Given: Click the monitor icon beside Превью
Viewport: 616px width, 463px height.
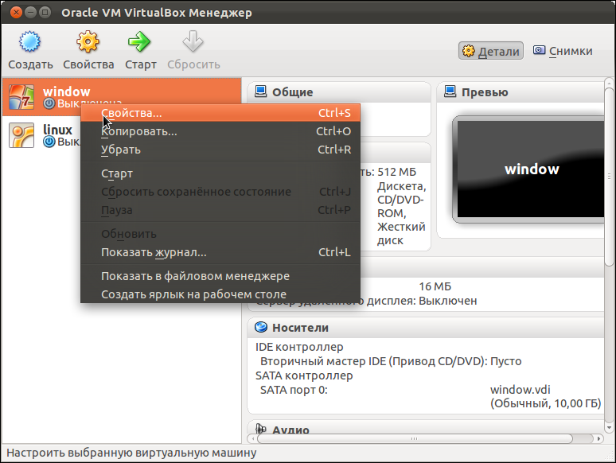Looking at the screenshot, I should [x=450, y=91].
